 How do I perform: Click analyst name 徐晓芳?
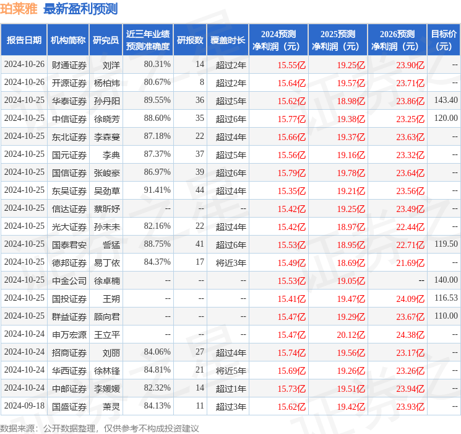tap(107, 119)
